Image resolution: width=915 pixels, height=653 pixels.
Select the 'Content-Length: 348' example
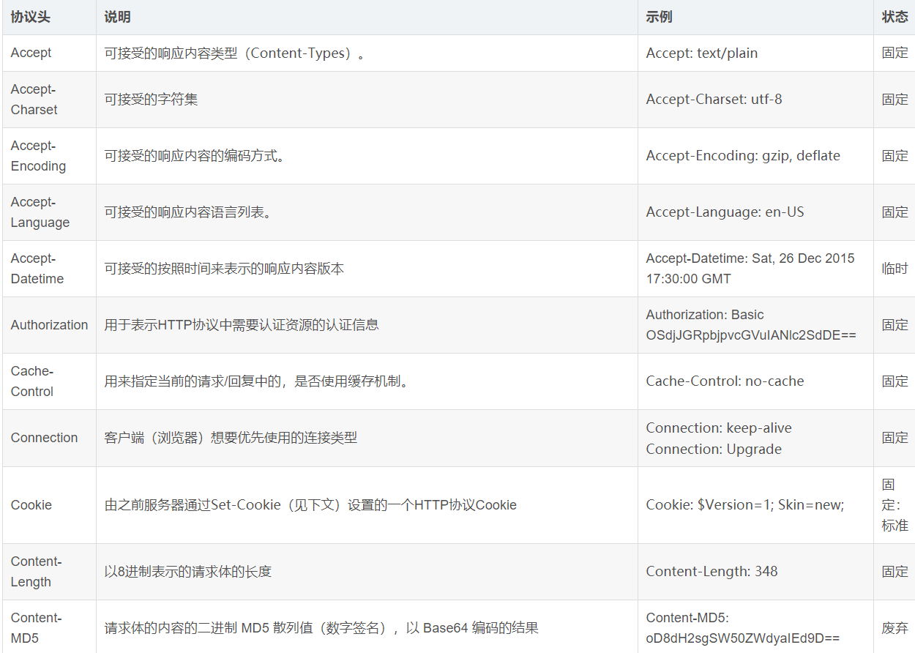pyautogui.click(x=712, y=572)
